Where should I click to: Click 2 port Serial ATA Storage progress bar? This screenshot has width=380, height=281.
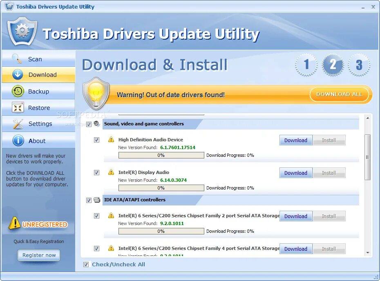161,231
